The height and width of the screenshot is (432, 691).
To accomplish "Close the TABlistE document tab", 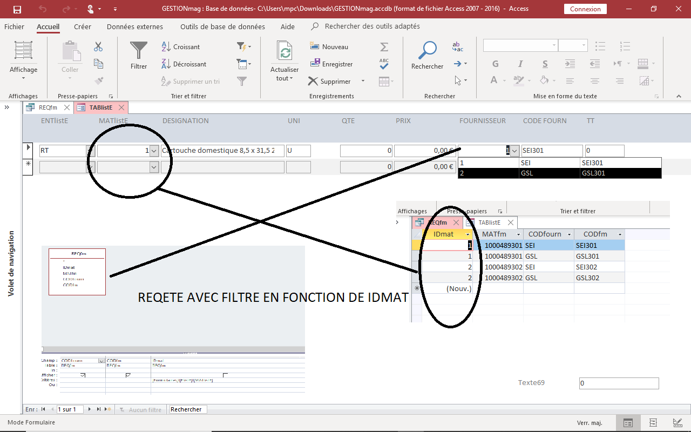I will (x=121, y=107).
